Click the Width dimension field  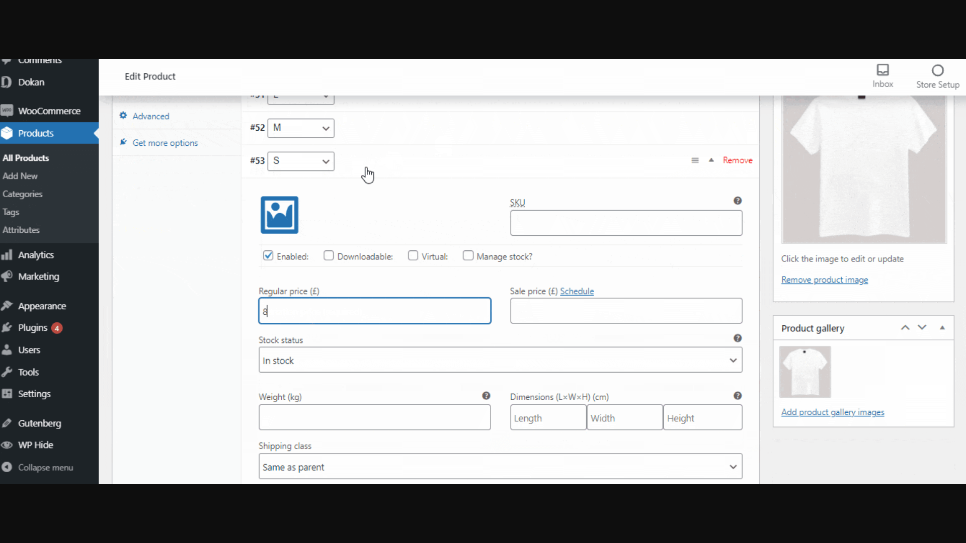[624, 417]
